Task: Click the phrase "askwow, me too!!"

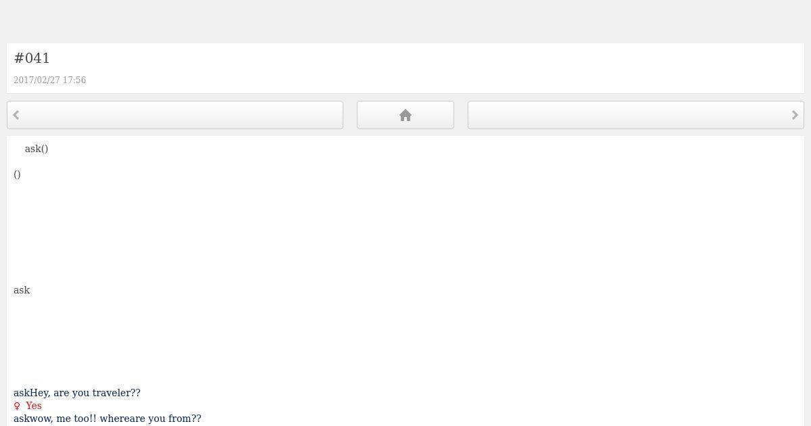Action: pos(55,419)
